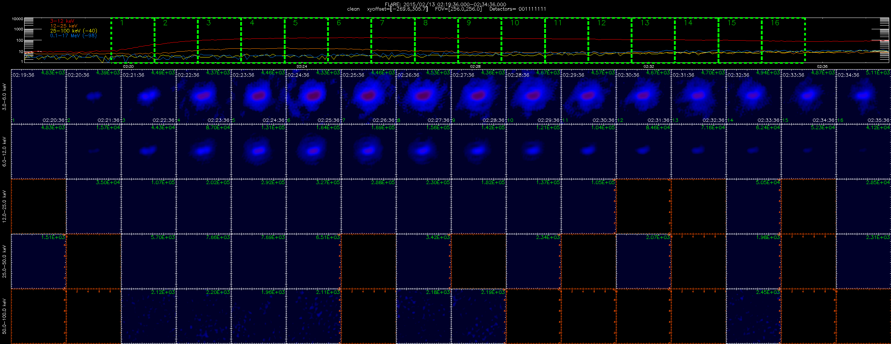Click the peak value 1.51E+03
Viewport: 891px width, 344px height.
53,237
